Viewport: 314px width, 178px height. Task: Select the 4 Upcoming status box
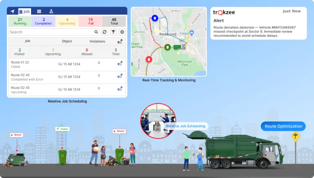click(67, 21)
